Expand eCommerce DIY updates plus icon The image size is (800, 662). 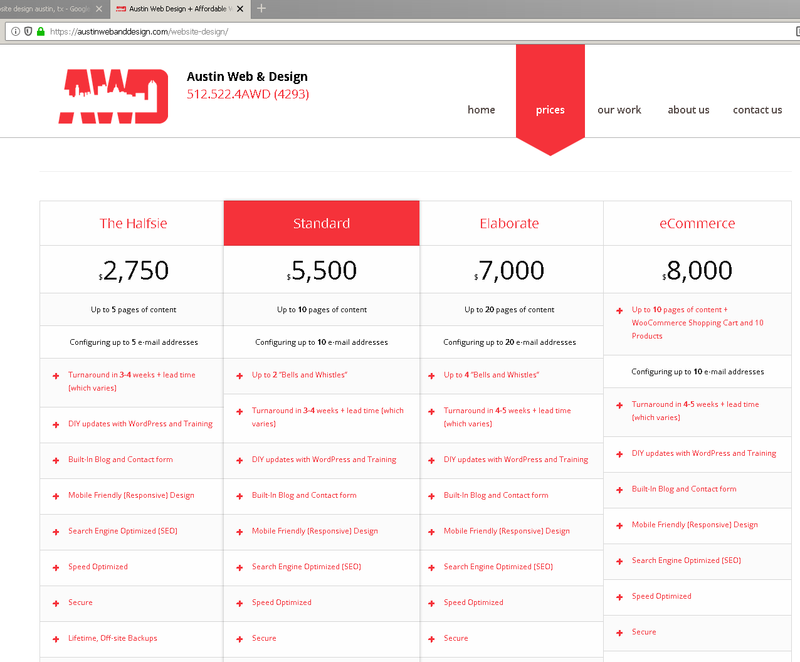click(x=619, y=454)
